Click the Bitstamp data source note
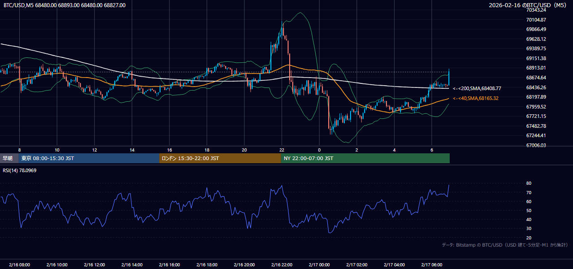This screenshot has width=573, height=269. pyautogui.click(x=505, y=245)
